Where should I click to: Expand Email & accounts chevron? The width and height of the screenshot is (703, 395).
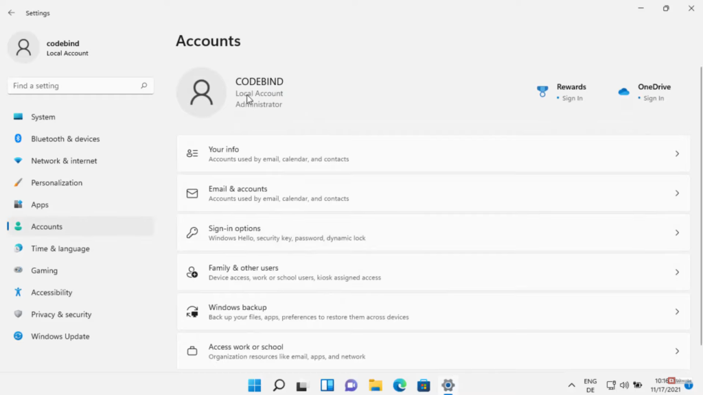(x=677, y=193)
